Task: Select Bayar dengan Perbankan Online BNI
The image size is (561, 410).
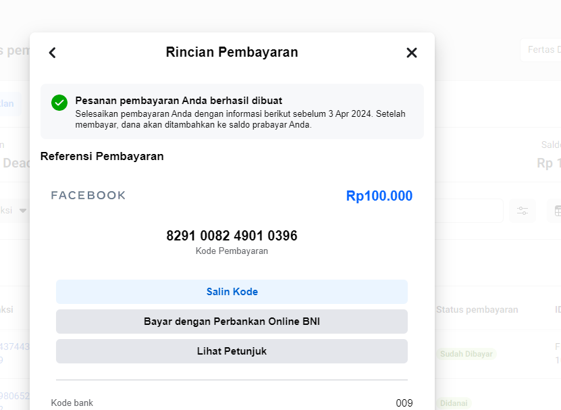Action: [232, 322]
